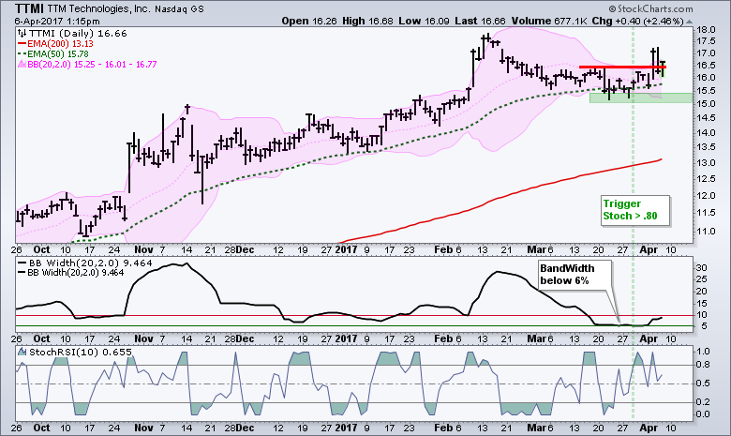Click the 0.8 label on StochRSI axis
Image resolution: width=731 pixels, height=436 pixels.
coord(703,365)
